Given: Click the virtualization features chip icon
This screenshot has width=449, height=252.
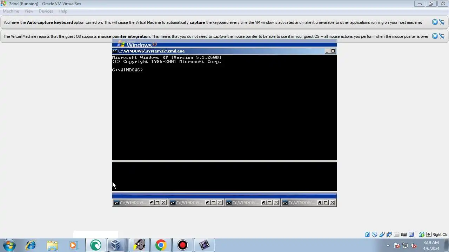Looking at the screenshot, I should pyautogui.click(x=411, y=234).
